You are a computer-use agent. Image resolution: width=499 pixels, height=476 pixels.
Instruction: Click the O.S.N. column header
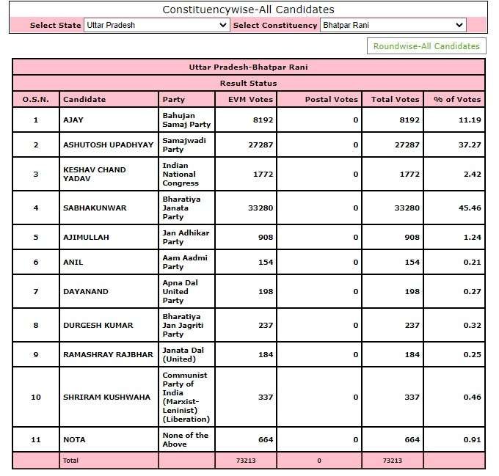36,100
